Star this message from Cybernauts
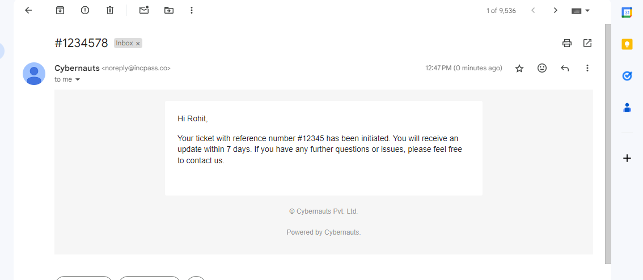The height and width of the screenshot is (280, 643). (x=519, y=68)
